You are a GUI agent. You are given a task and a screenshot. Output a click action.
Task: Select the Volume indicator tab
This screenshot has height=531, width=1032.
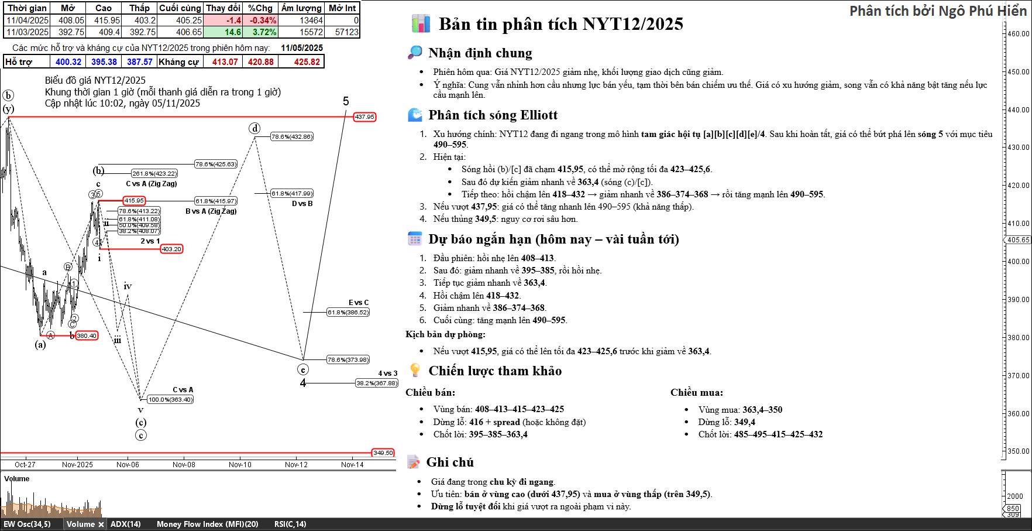[x=80, y=525]
